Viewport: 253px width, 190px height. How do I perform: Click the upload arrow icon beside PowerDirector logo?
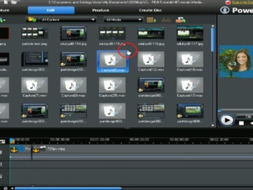[x=225, y=10]
